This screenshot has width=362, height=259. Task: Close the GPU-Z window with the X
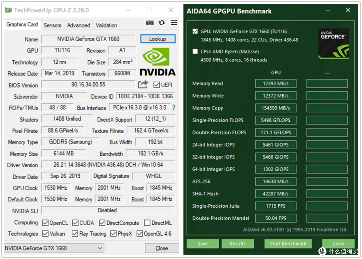pyautogui.click(x=171, y=10)
